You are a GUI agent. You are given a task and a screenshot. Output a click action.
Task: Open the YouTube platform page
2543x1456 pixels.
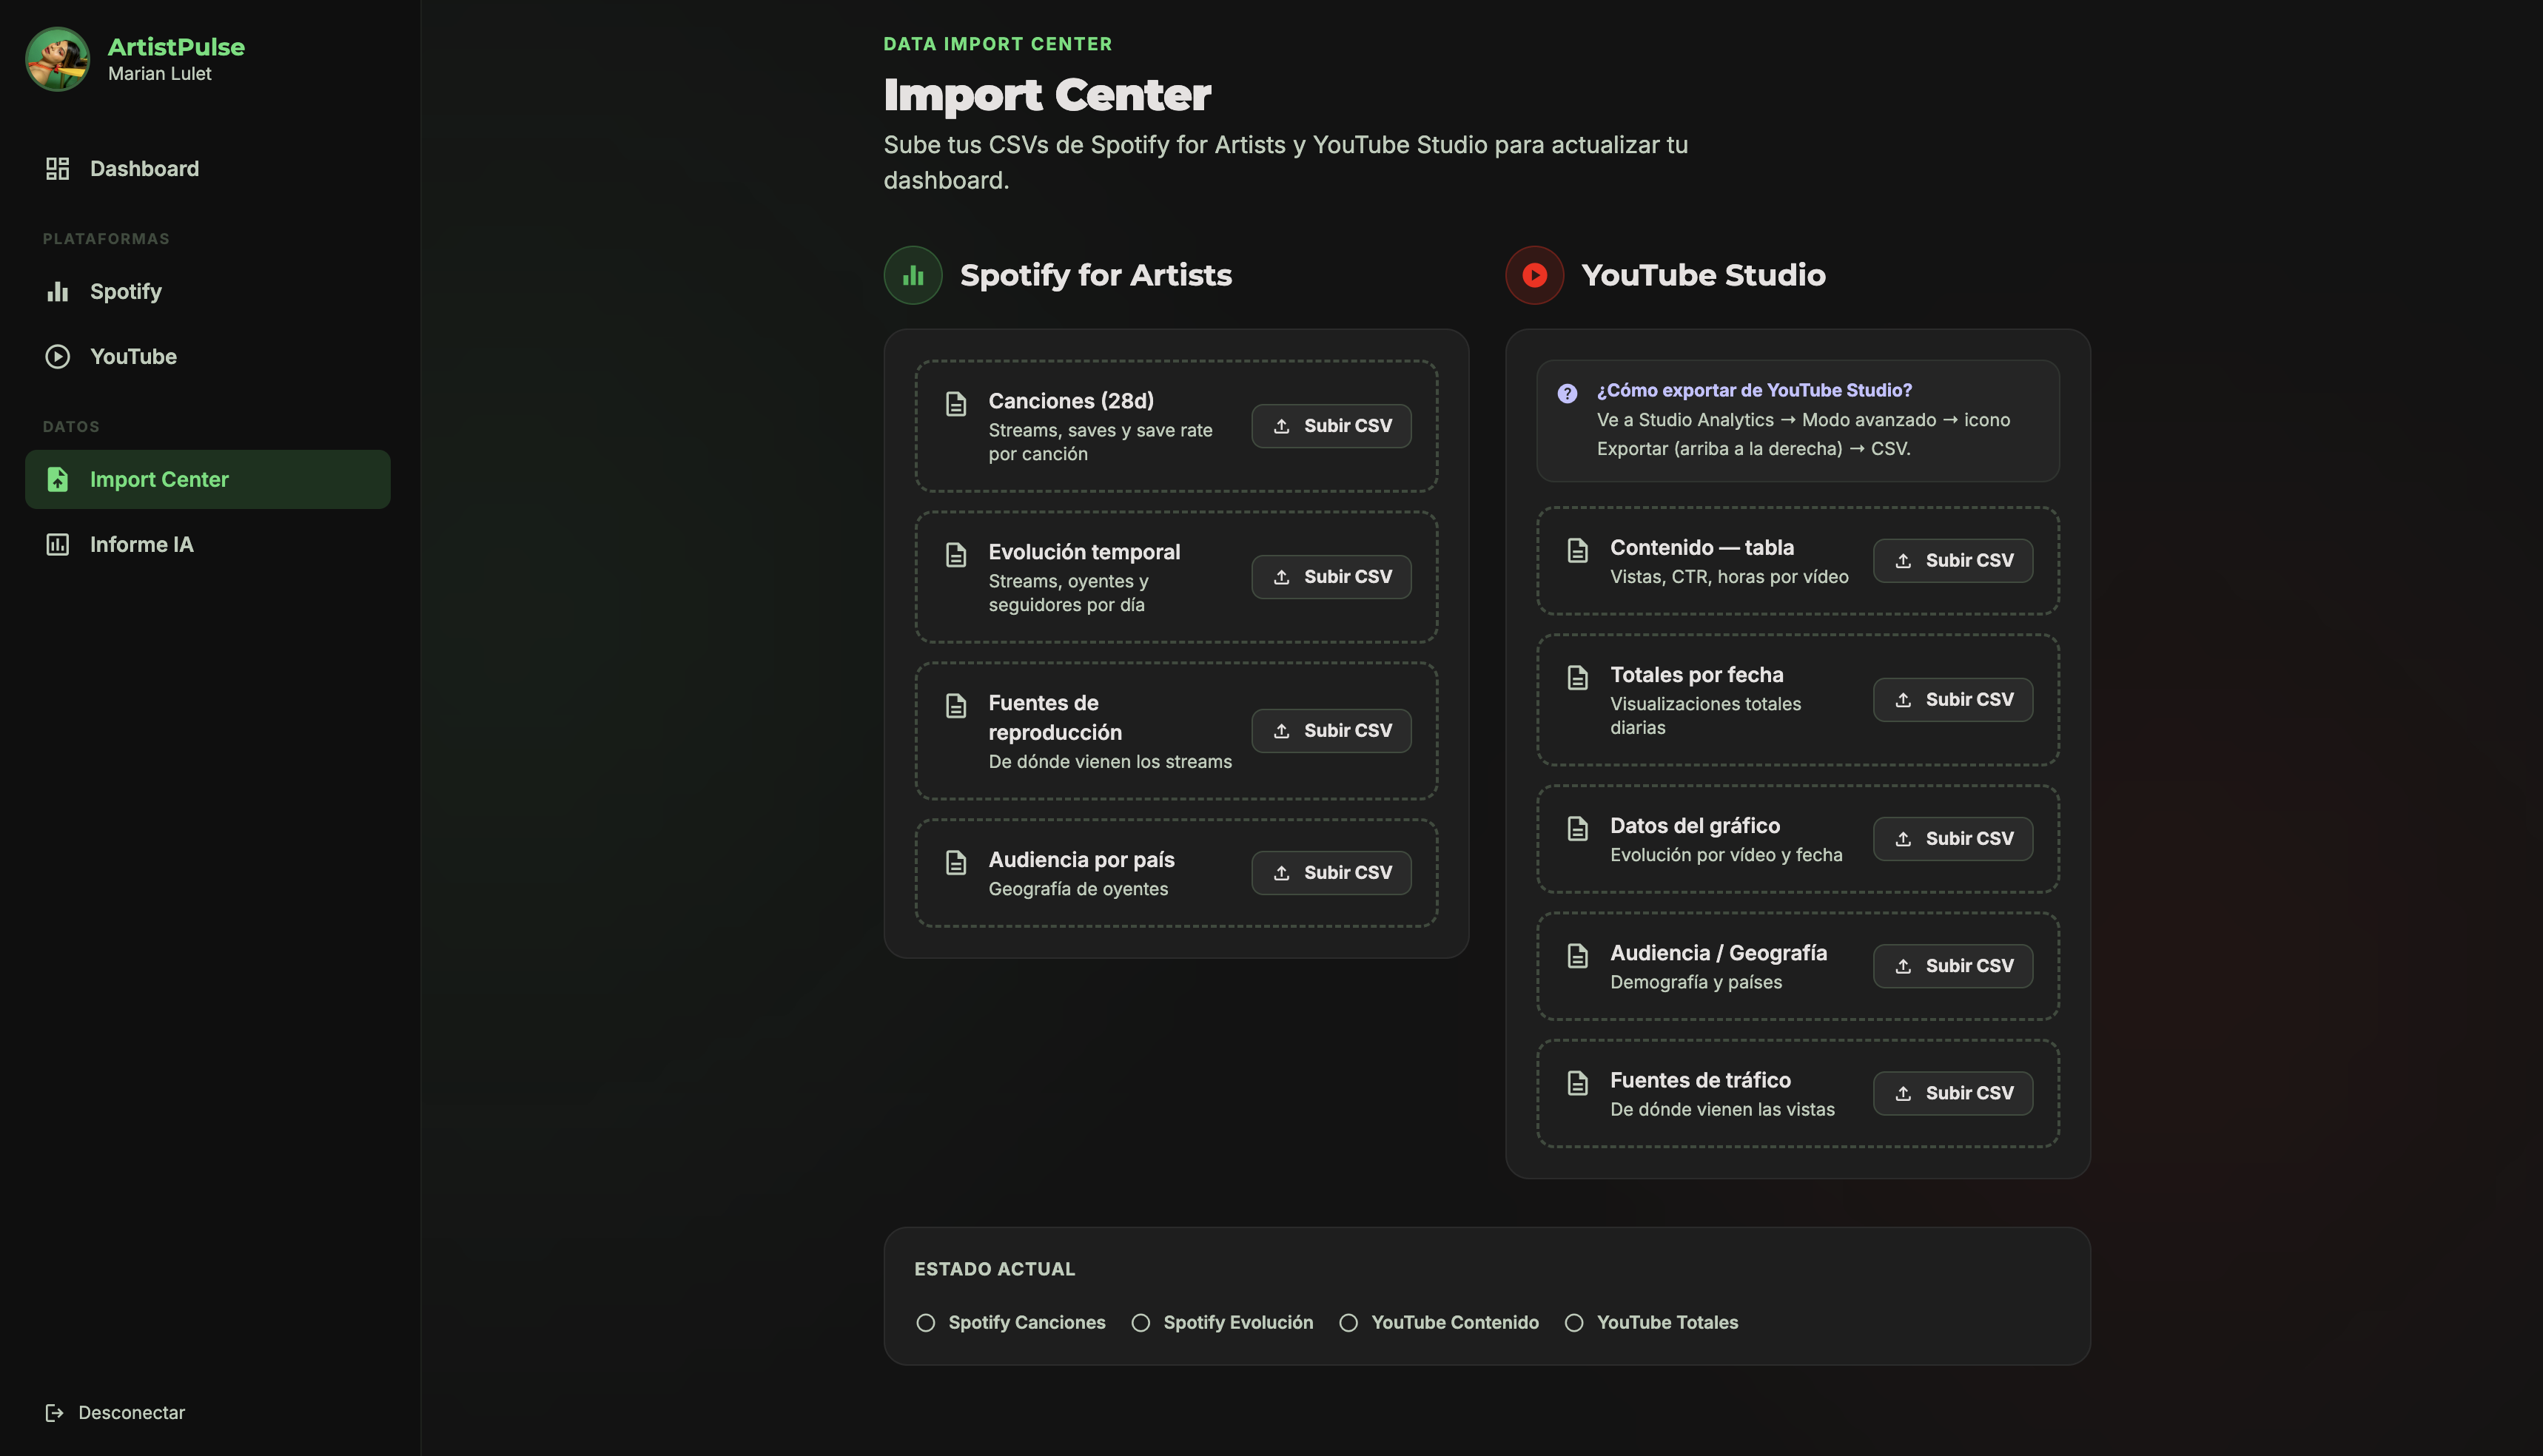[207, 356]
